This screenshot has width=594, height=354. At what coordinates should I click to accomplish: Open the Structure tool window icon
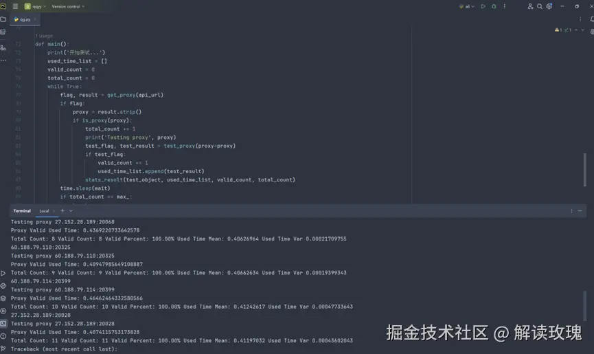(x=3, y=47)
